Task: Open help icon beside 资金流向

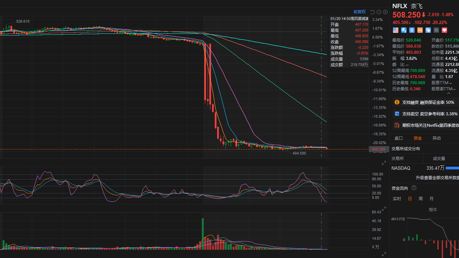Action: [414, 188]
